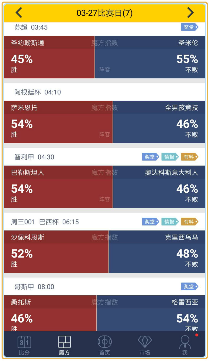Tap 奖堂 tag on 苏超 match

[189, 27]
